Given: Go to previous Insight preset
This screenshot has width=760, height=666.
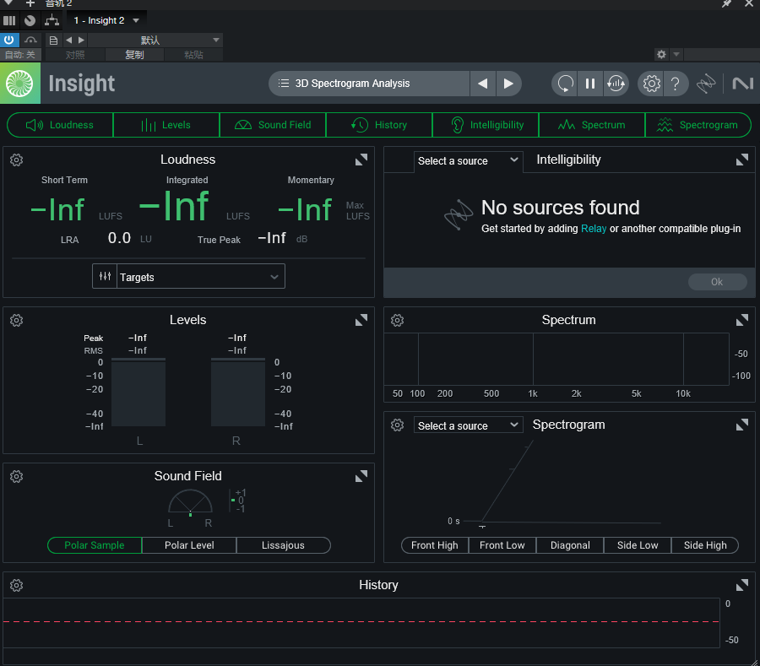Looking at the screenshot, I should tap(483, 84).
